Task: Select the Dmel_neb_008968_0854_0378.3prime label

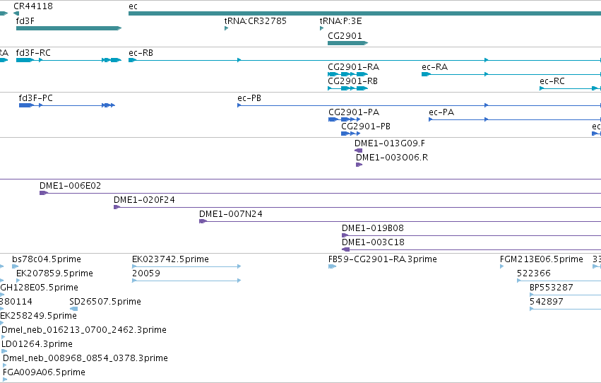Action: coord(85,358)
